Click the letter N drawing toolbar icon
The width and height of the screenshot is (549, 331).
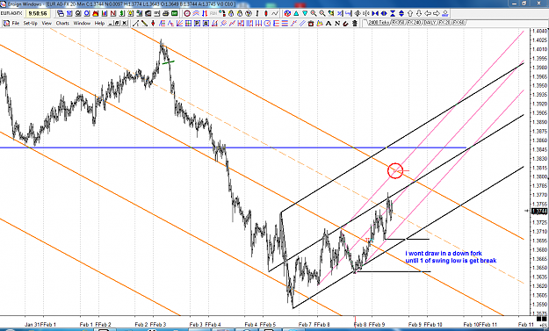tap(337, 23)
